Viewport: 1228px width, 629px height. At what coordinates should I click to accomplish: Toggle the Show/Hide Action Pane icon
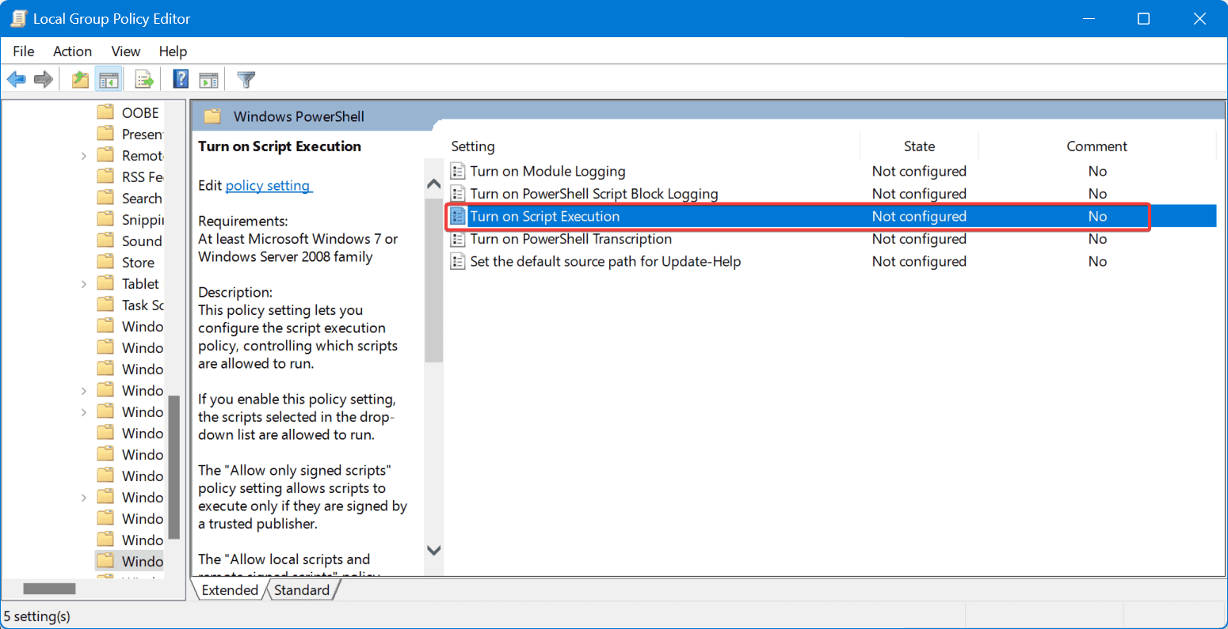pyautogui.click(x=208, y=79)
